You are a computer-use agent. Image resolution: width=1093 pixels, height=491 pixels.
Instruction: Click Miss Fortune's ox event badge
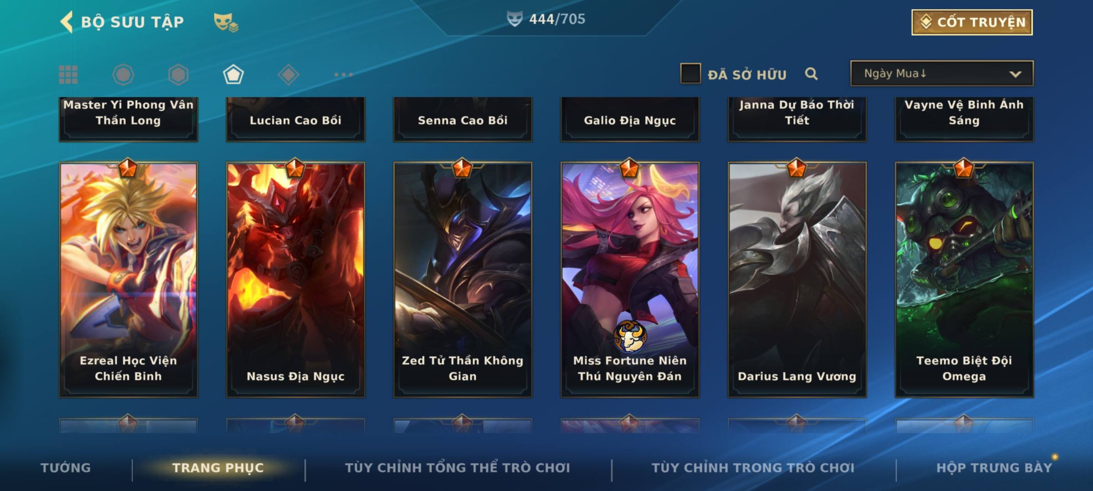(x=629, y=336)
